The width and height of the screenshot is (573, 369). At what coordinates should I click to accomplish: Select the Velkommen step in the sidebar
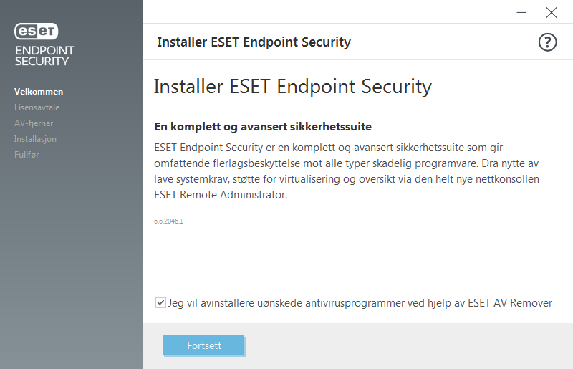coord(39,92)
